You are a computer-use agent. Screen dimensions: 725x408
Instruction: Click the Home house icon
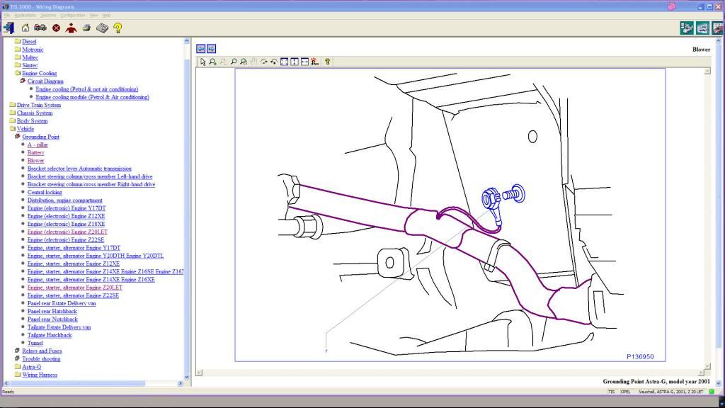[25, 28]
